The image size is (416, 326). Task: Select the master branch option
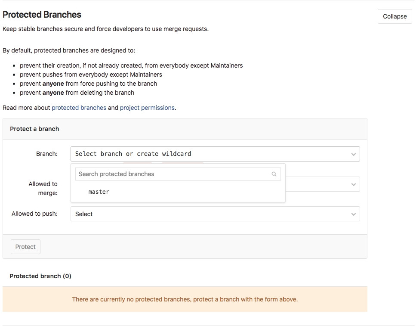tap(99, 192)
